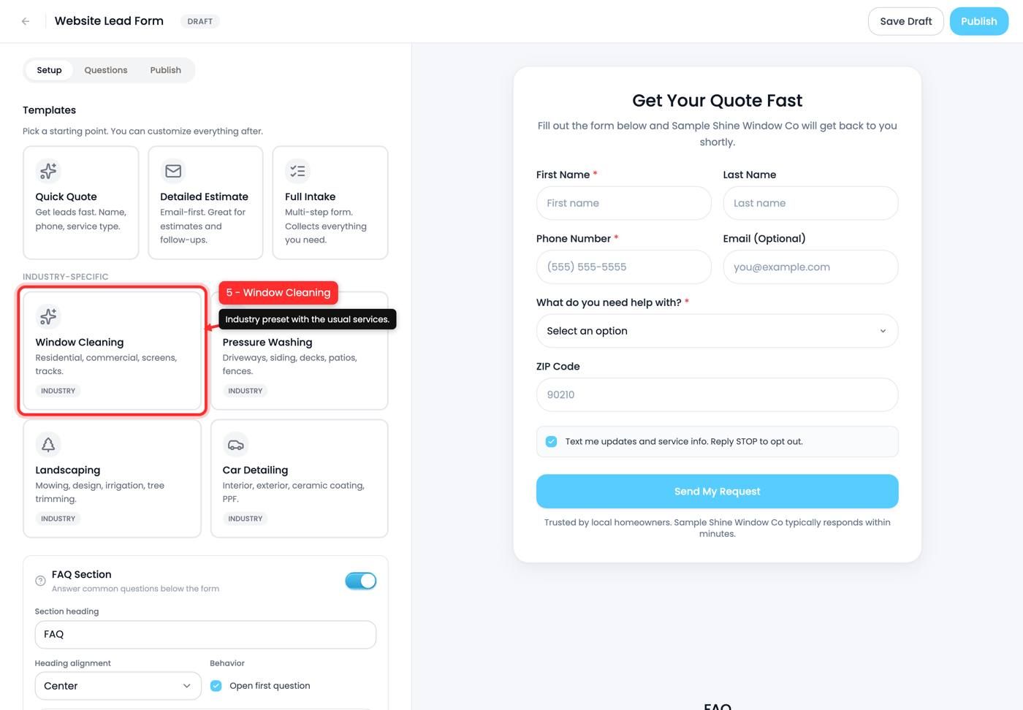Click the Car Detailing car icon
This screenshot has height=710, width=1023.
[235, 444]
